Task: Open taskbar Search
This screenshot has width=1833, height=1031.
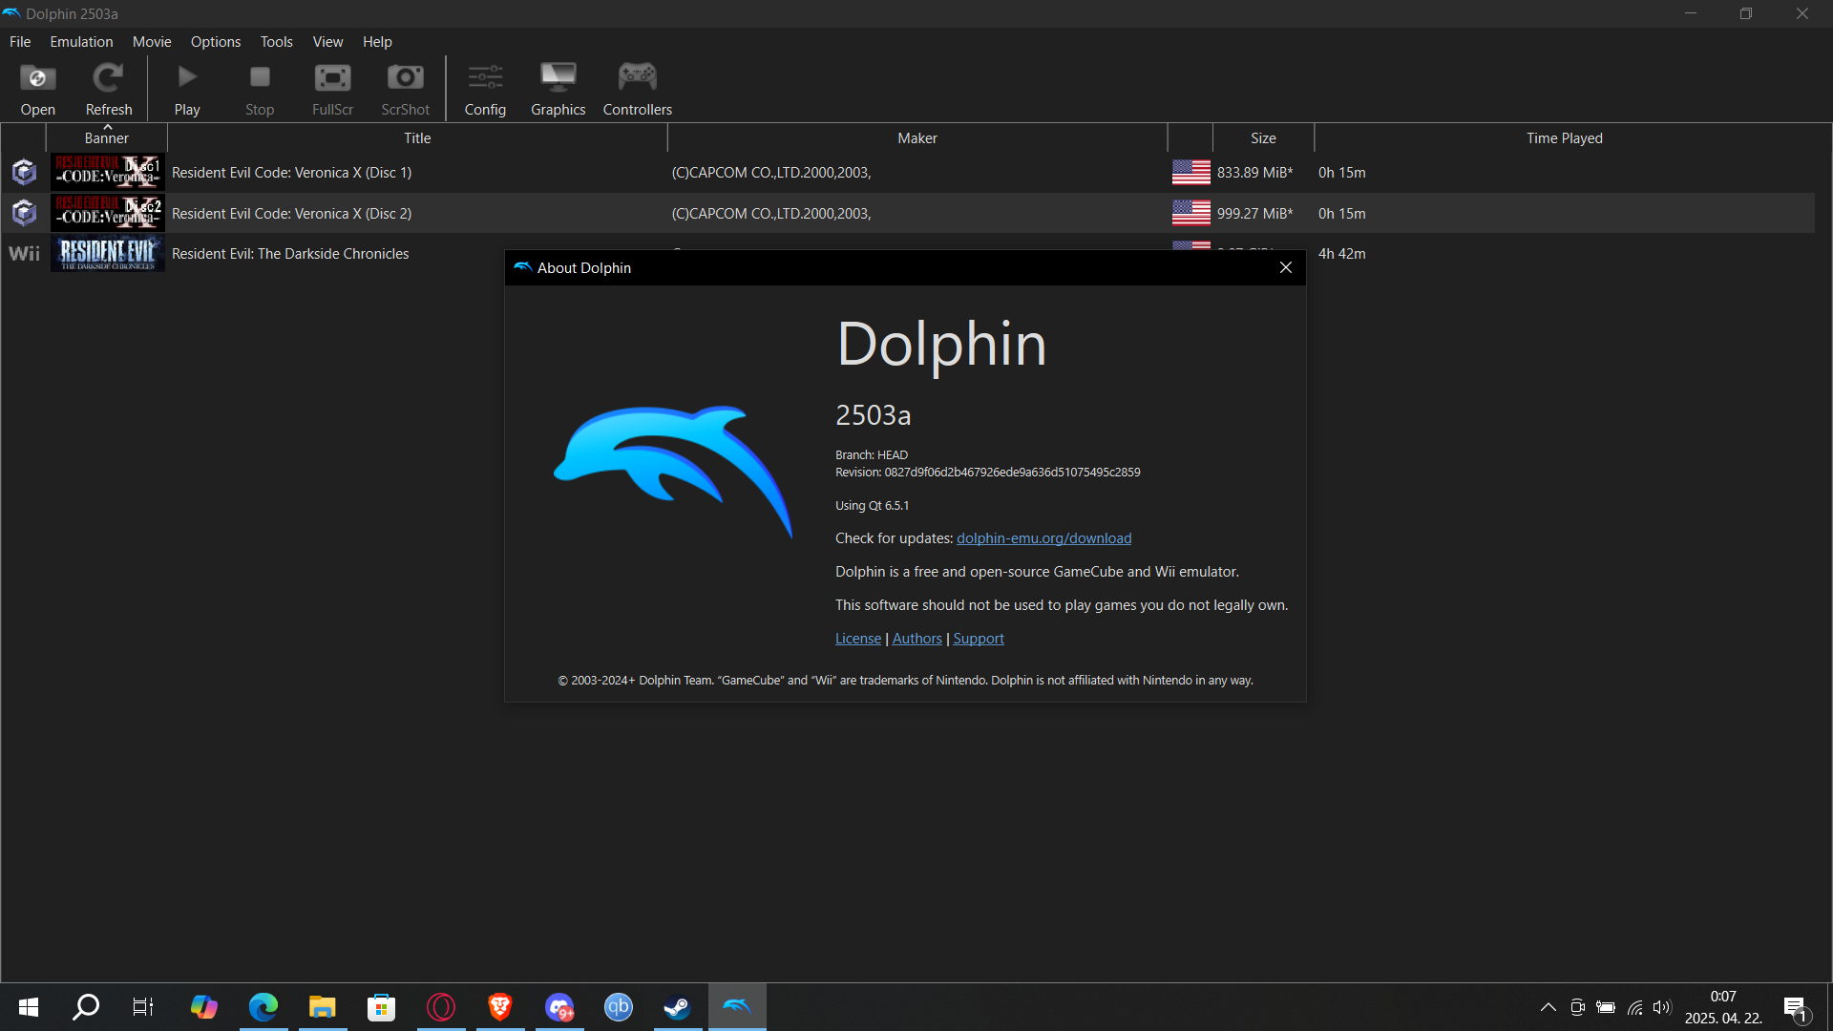Action: pyautogui.click(x=86, y=1007)
